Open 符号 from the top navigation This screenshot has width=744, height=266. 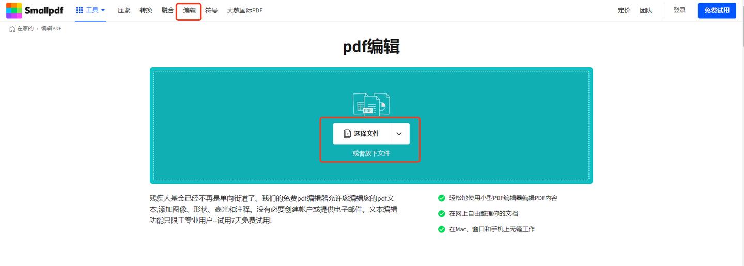(x=211, y=10)
